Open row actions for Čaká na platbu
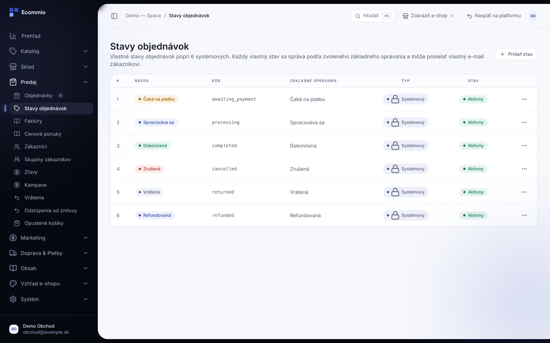 coord(524,99)
